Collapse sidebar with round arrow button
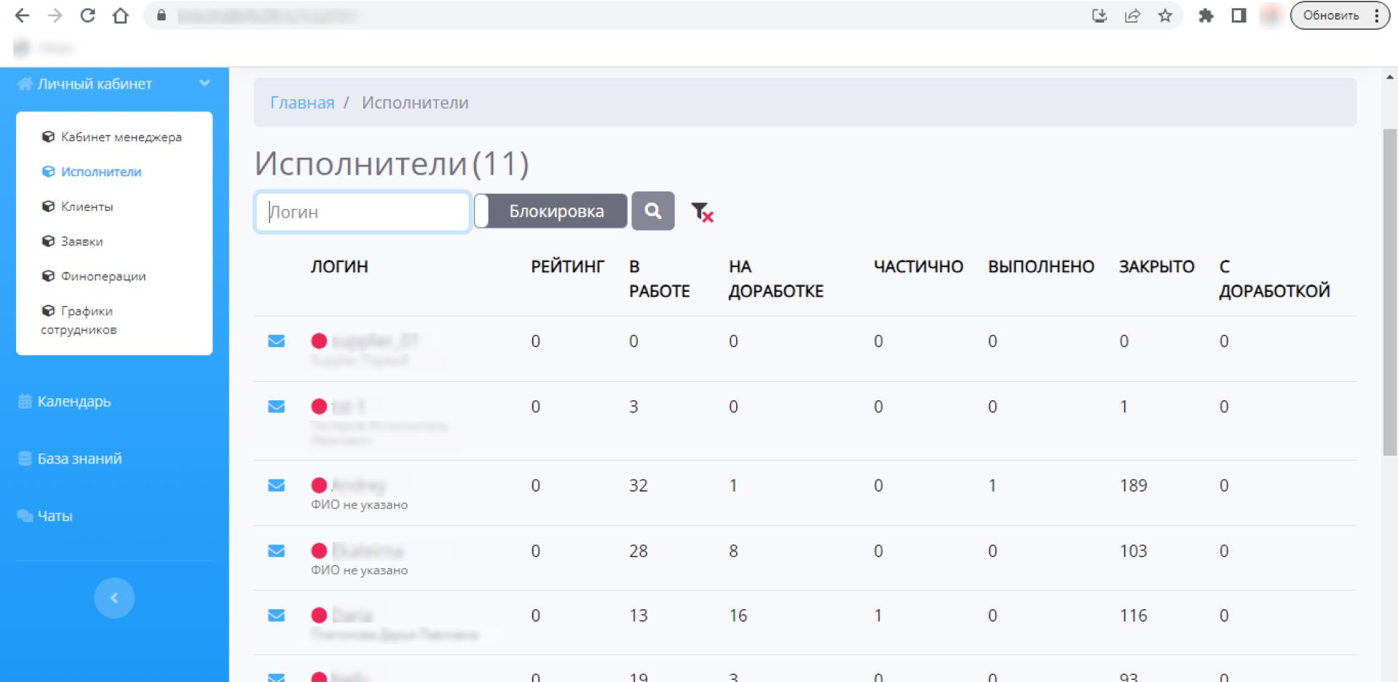The width and height of the screenshot is (1398, 682). (114, 598)
